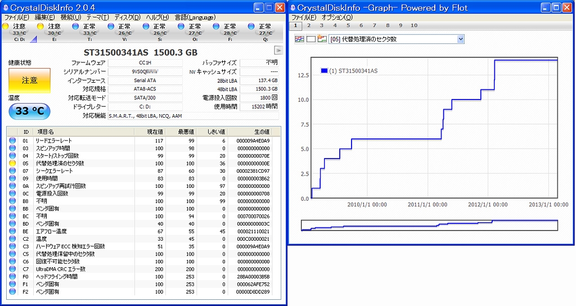
Task: Select the Q: drive status icon
Action: pos(251,26)
